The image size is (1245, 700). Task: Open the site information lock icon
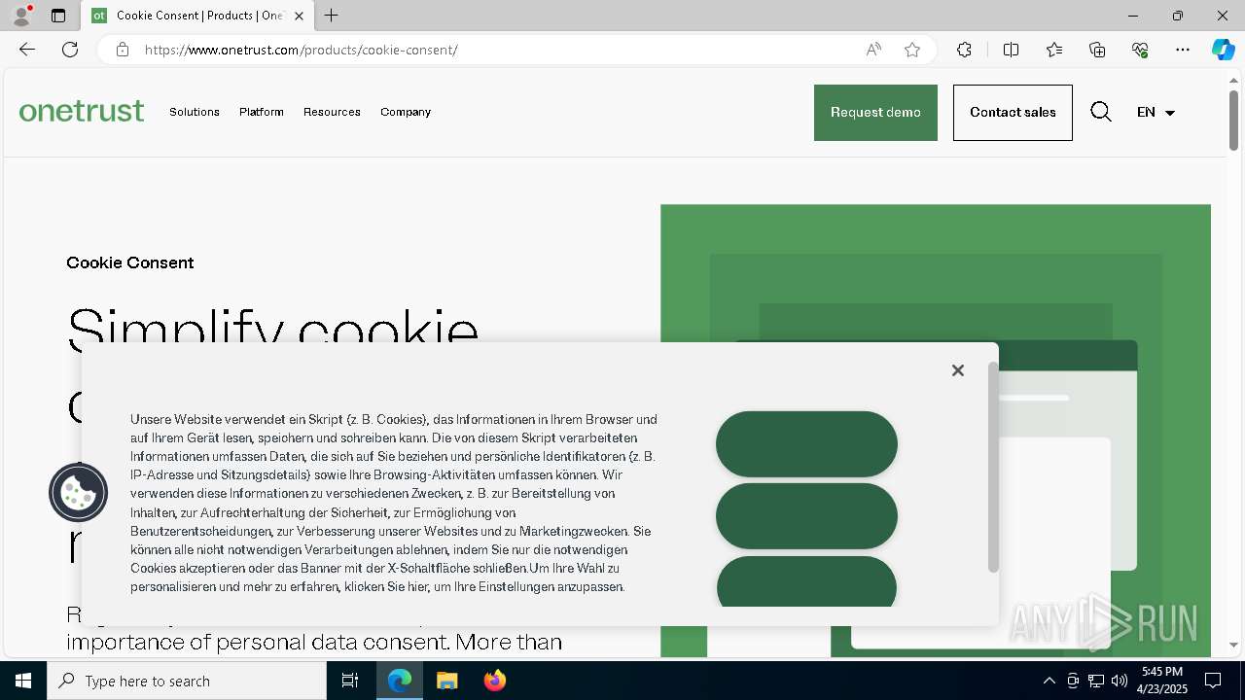pyautogui.click(x=123, y=50)
